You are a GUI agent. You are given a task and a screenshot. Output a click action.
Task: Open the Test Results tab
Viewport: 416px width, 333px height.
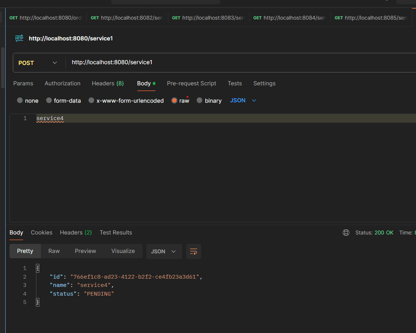116,233
